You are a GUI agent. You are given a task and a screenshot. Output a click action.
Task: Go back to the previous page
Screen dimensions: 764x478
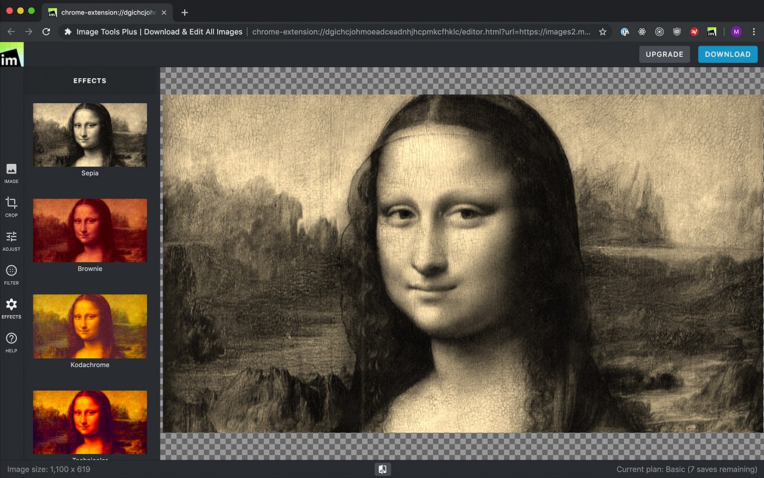11,32
